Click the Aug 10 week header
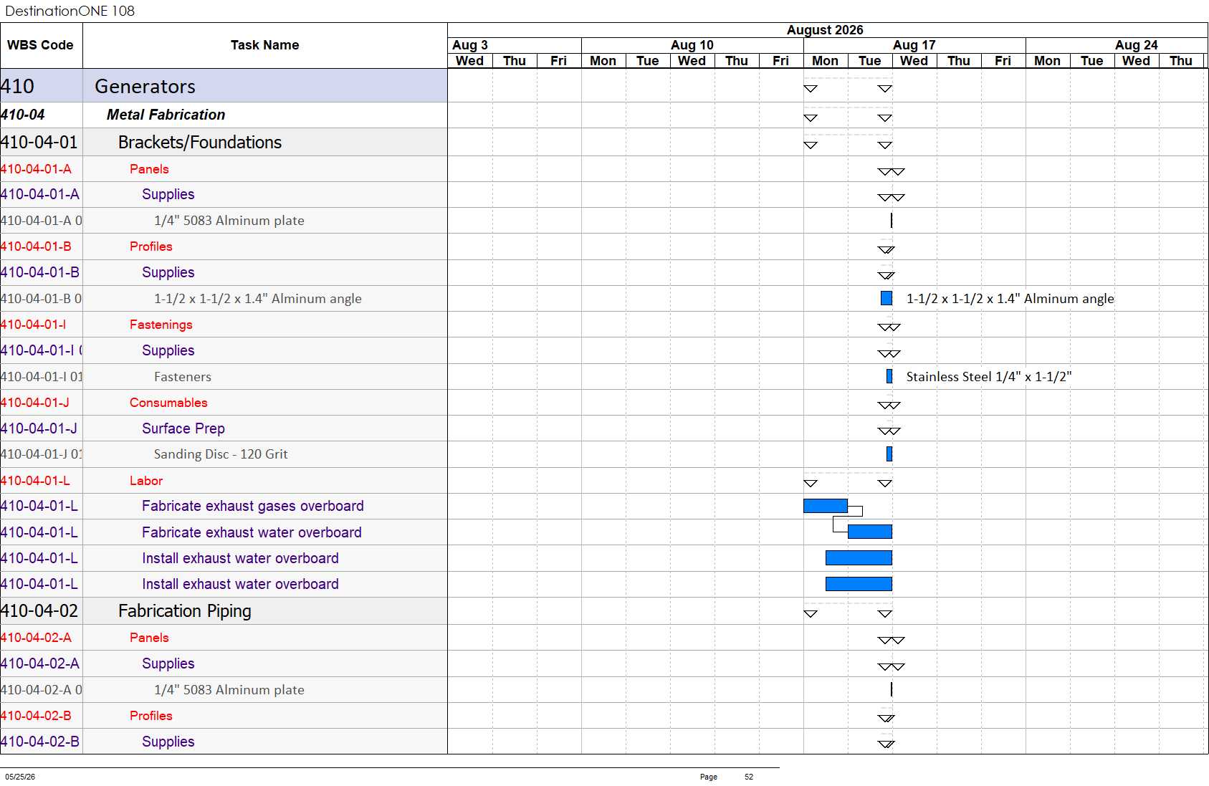This screenshot has width=1209, height=786. [692, 45]
